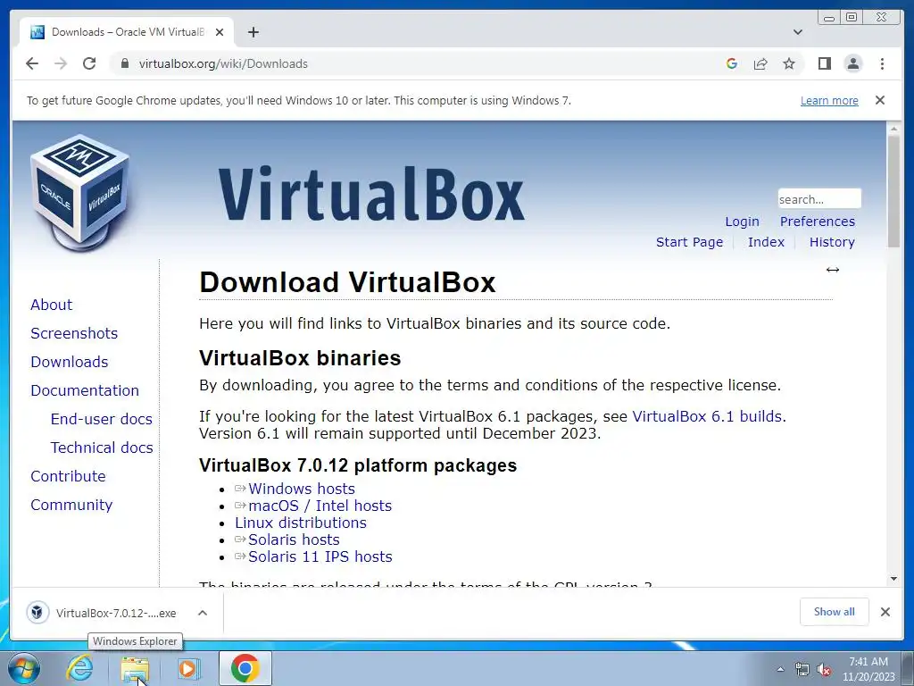The height and width of the screenshot is (686, 914).
Task: Open Community in the sidebar
Action: (x=71, y=505)
